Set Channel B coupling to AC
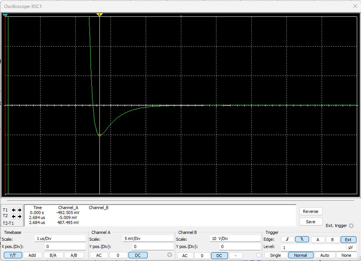The width and height of the screenshot is (361, 261). pyautogui.click(x=185, y=256)
